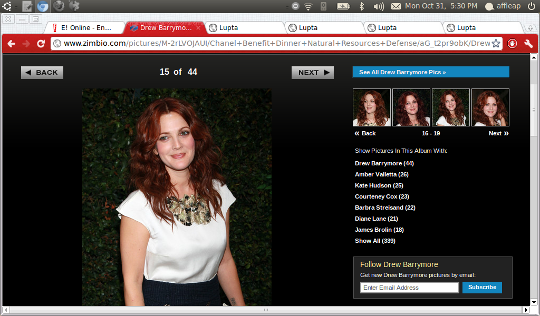
Task: Open the sound volume indicator
Action: (379, 6)
